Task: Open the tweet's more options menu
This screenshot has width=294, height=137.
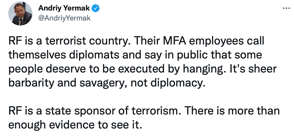Action: coord(285,8)
